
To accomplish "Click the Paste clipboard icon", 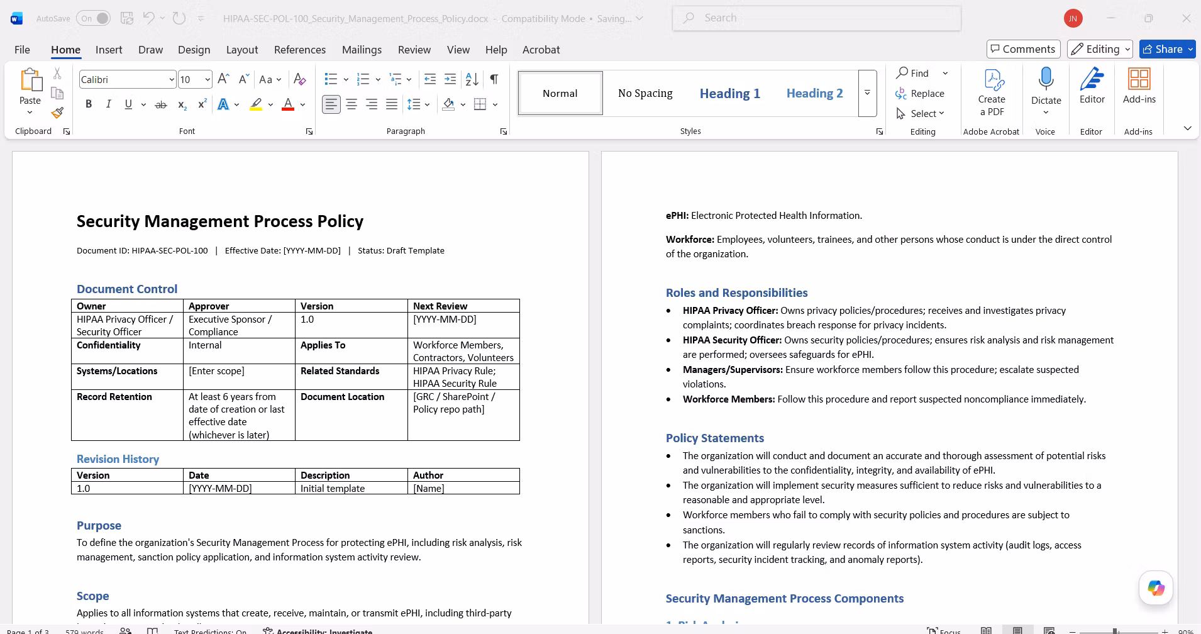I will (30, 80).
